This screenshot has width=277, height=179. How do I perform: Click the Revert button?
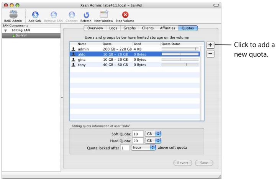(183, 163)
